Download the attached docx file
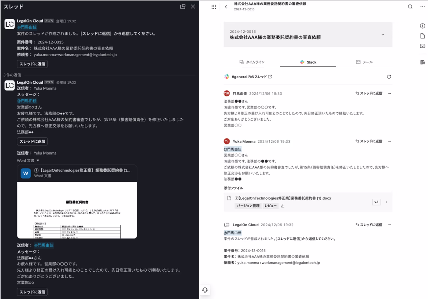 283,206
